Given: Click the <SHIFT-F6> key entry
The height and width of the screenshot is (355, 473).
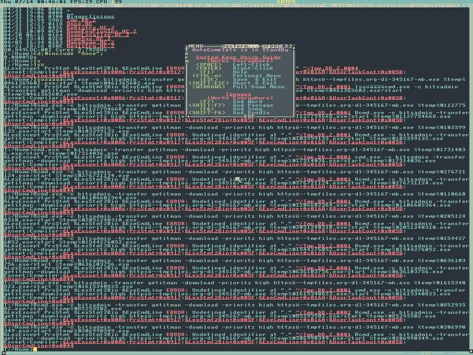Looking at the screenshot, I should pyautogui.click(x=207, y=113).
